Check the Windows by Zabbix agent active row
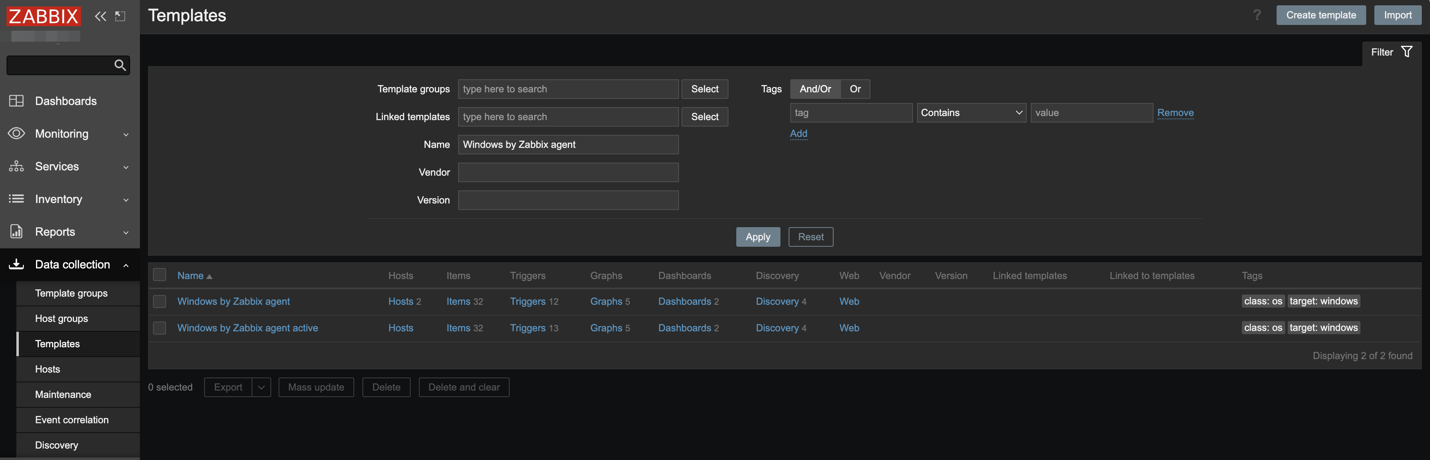The height and width of the screenshot is (460, 1430). (160, 328)
